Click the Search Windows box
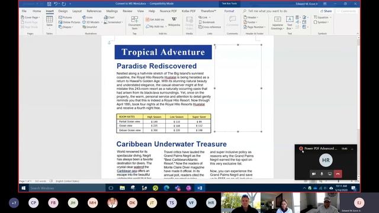 [67, 188]
